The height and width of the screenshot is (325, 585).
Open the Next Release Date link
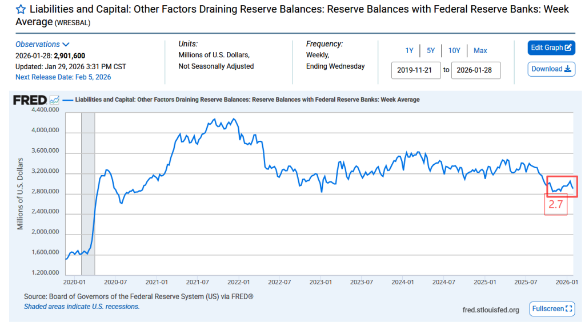click(x=63, y=77)
